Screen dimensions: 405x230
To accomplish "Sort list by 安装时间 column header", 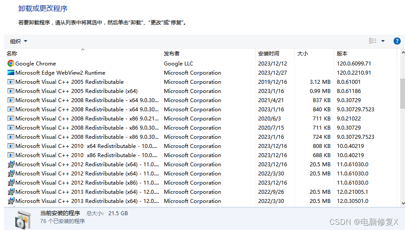I will (269, 53).
